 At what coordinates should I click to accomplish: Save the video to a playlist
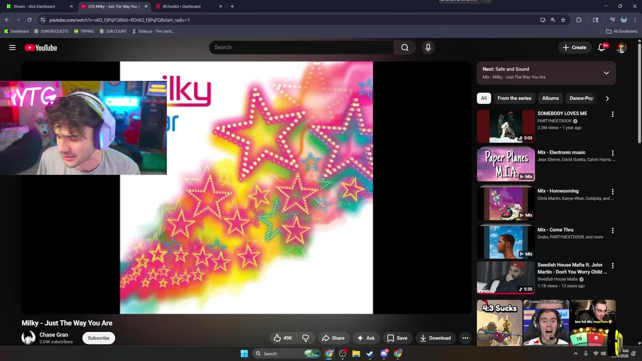tap(397, 338)
